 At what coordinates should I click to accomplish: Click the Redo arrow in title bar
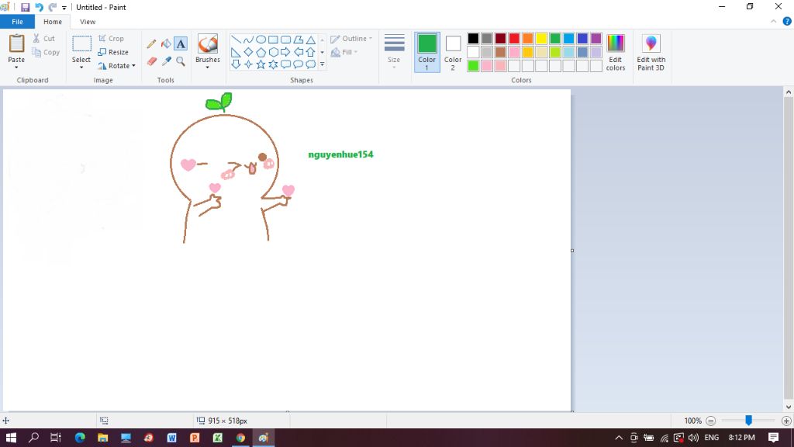[x=52, y=7]
